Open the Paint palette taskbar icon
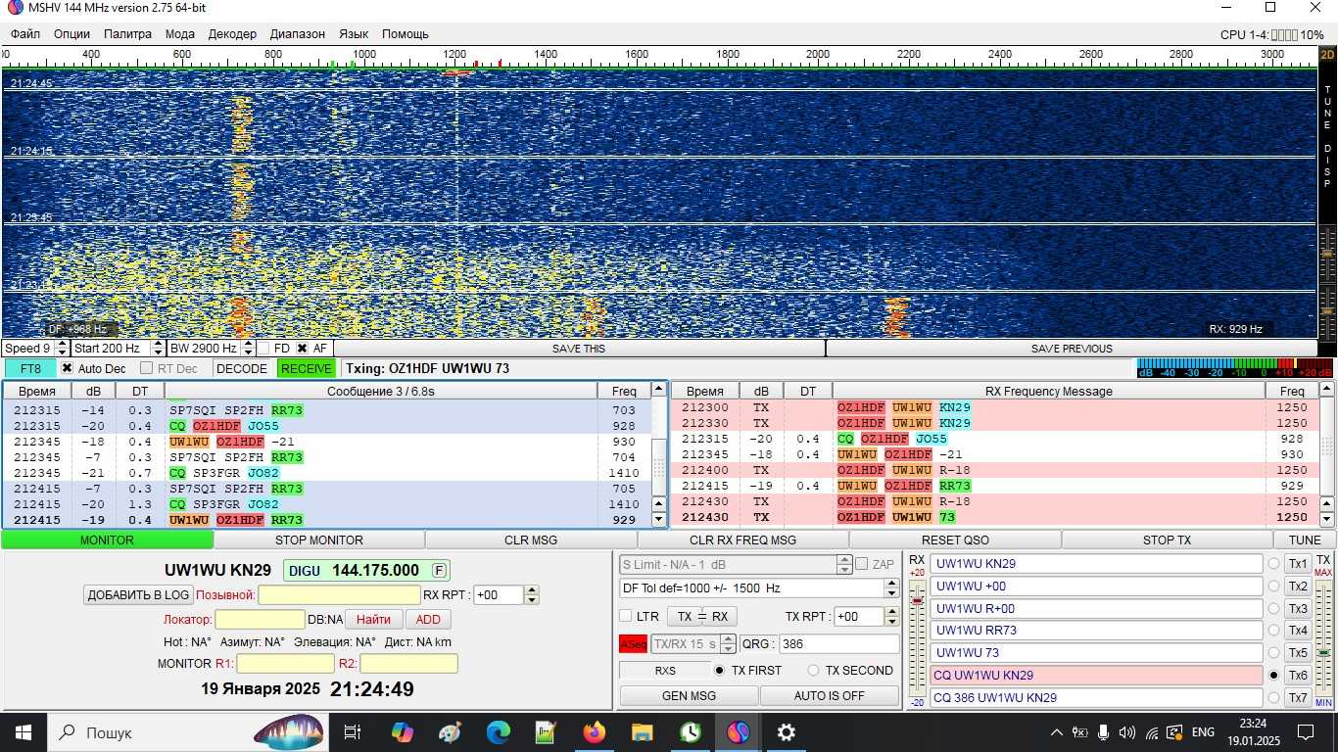 click(451, 732)
